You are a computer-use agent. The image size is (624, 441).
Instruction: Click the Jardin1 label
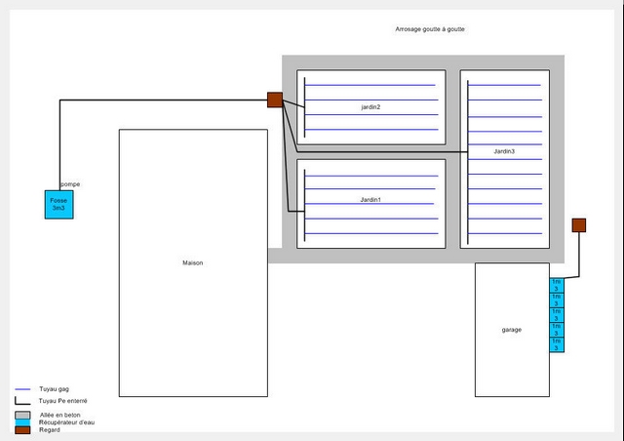point(370,199)
